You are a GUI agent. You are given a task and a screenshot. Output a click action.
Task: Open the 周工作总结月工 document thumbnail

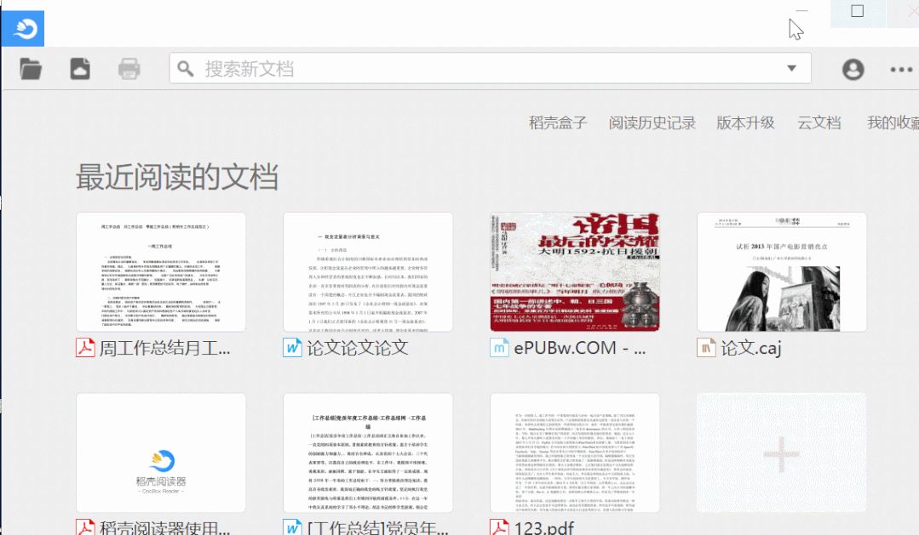coord(161,272)
